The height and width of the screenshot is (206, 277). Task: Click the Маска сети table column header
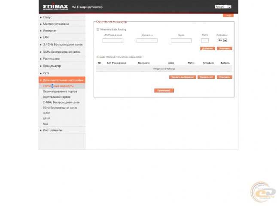[x=144, y=63]
